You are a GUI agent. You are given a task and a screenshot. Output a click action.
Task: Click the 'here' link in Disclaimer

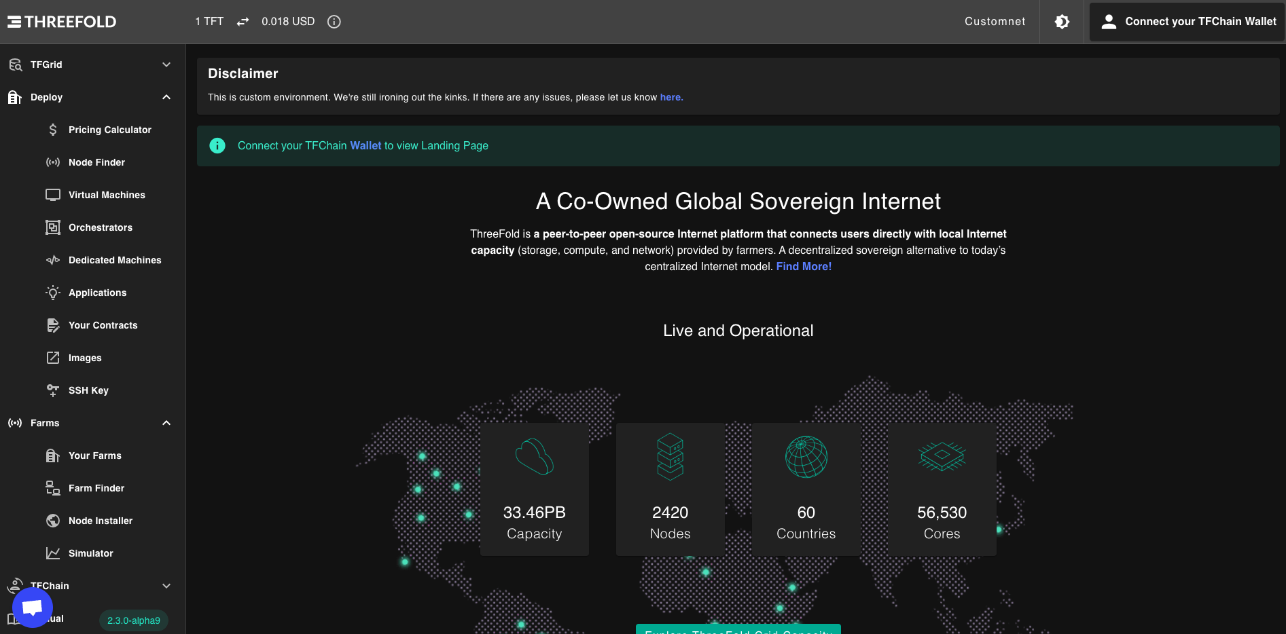pos(670,97)
